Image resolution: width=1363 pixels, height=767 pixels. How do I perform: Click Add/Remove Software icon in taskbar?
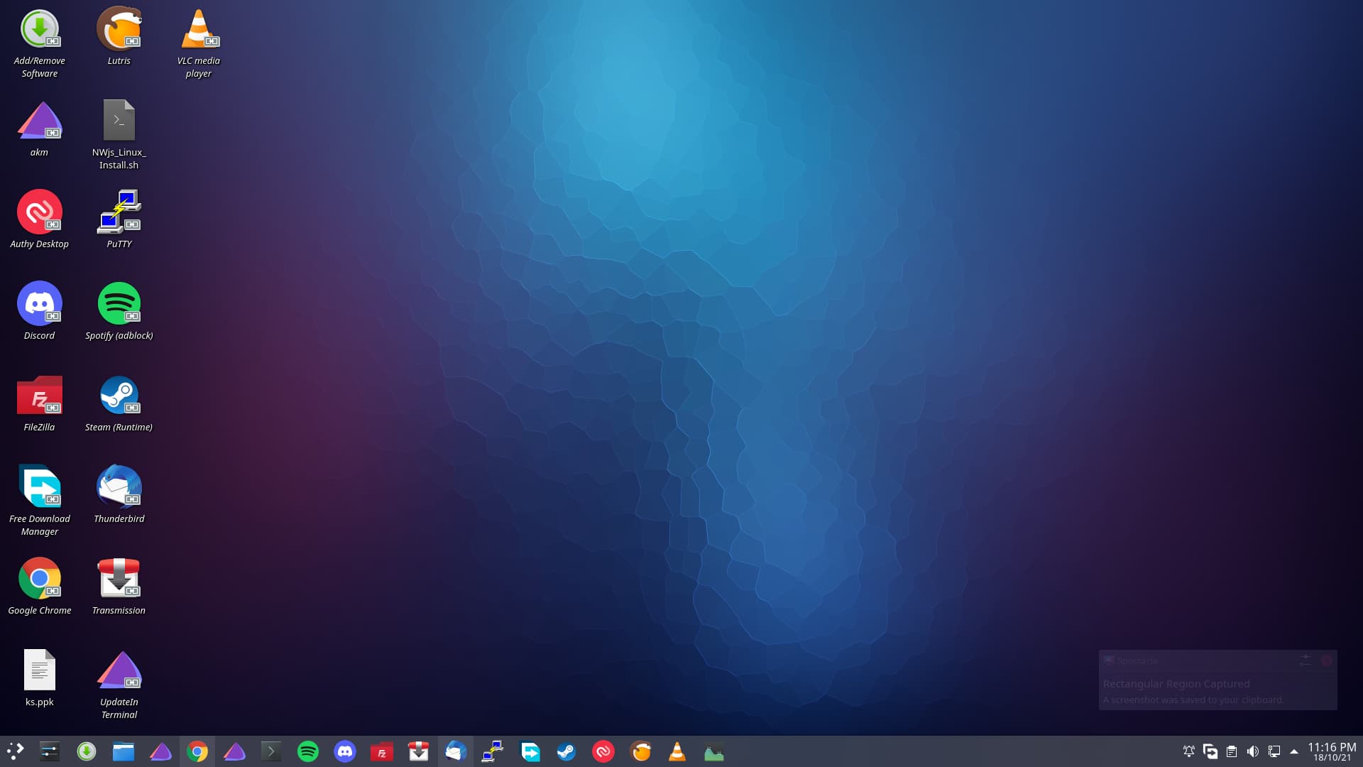click(x=87, y=751)
